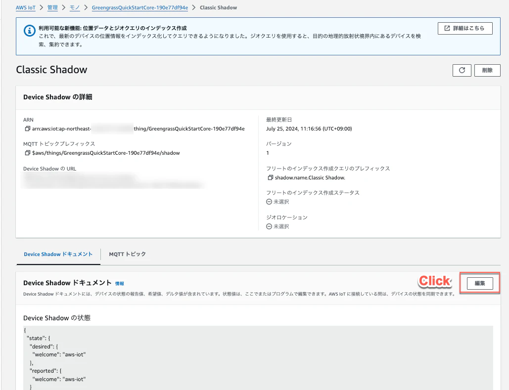Click the 詳細はこちら external link button

pyautogui.click(x=465, y=28)
